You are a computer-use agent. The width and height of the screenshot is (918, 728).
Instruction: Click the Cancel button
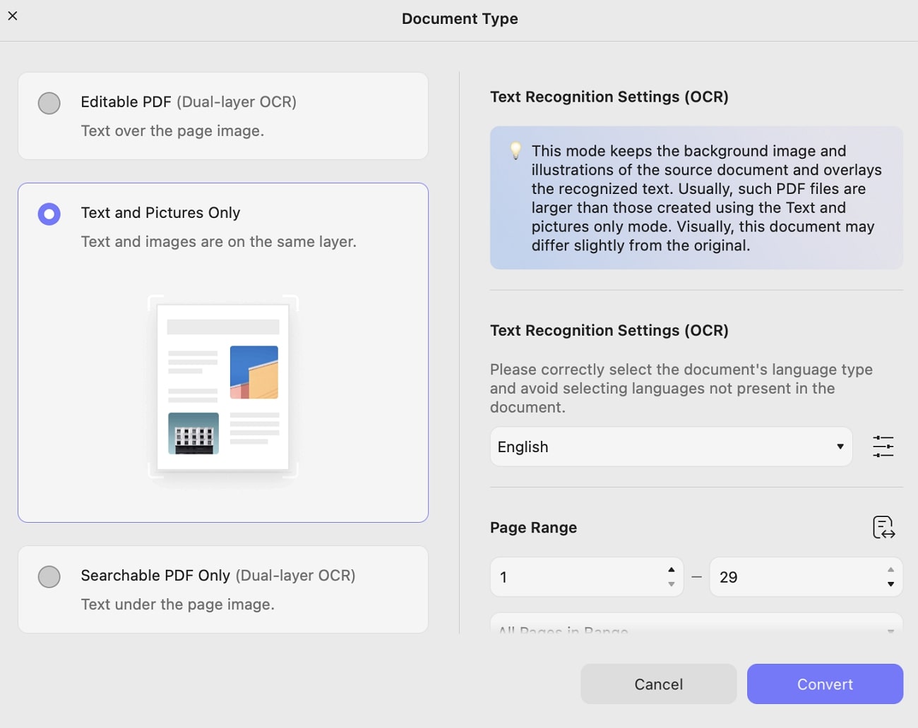pyautogui.click(x=658, y=684)
